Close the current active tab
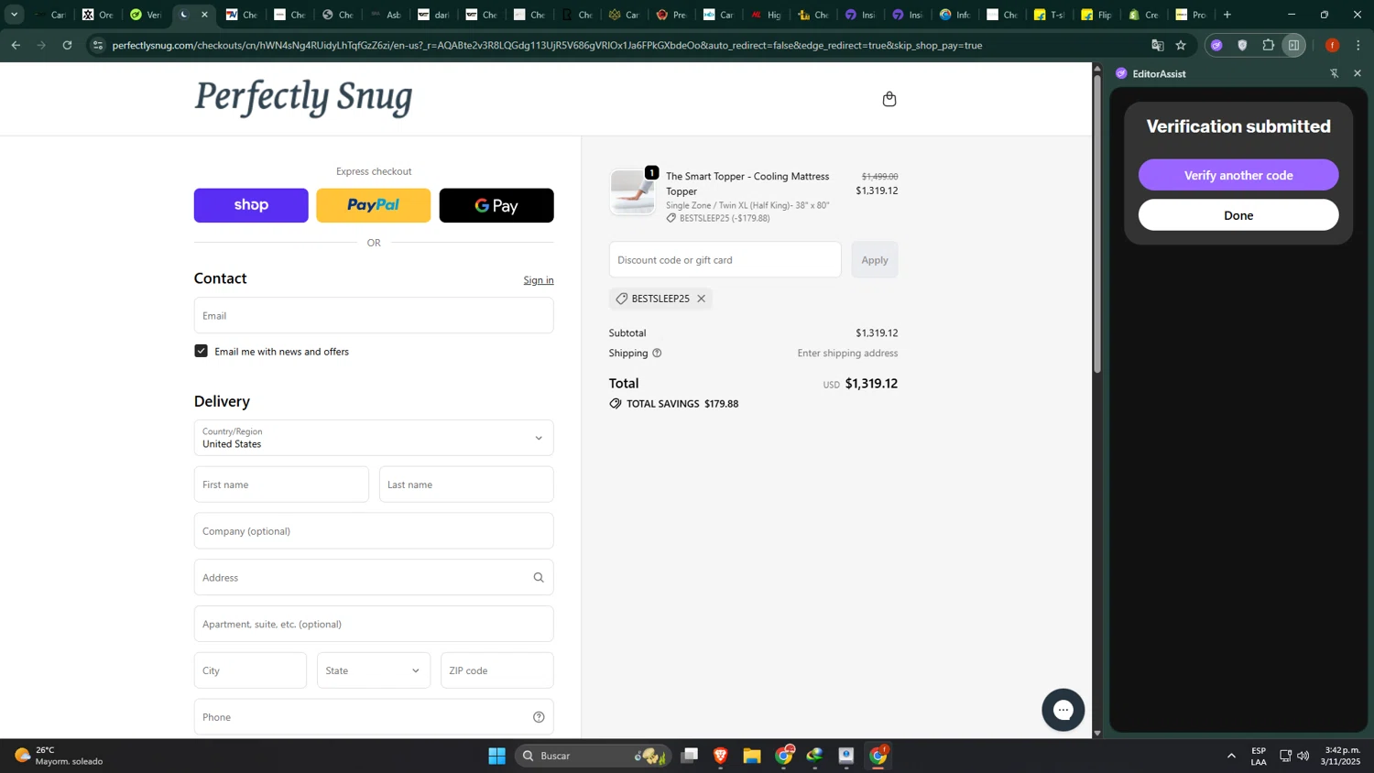 204,15
